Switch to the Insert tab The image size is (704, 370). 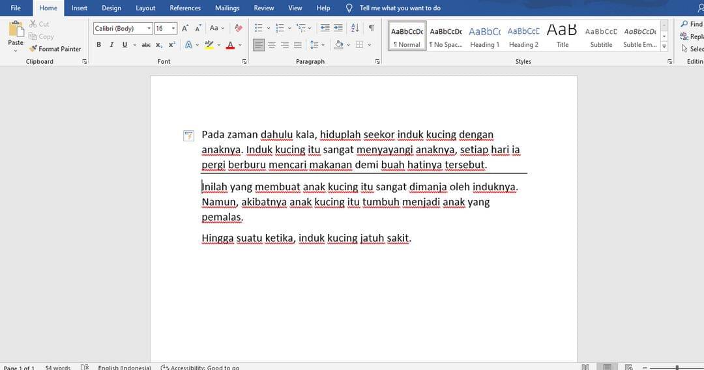pyautogui.click(x=80, y=8)
